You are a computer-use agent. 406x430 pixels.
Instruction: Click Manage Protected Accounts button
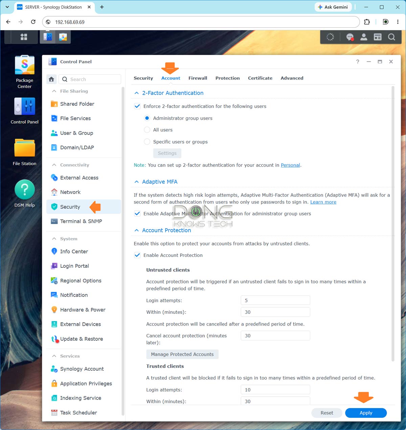point(182,354)
